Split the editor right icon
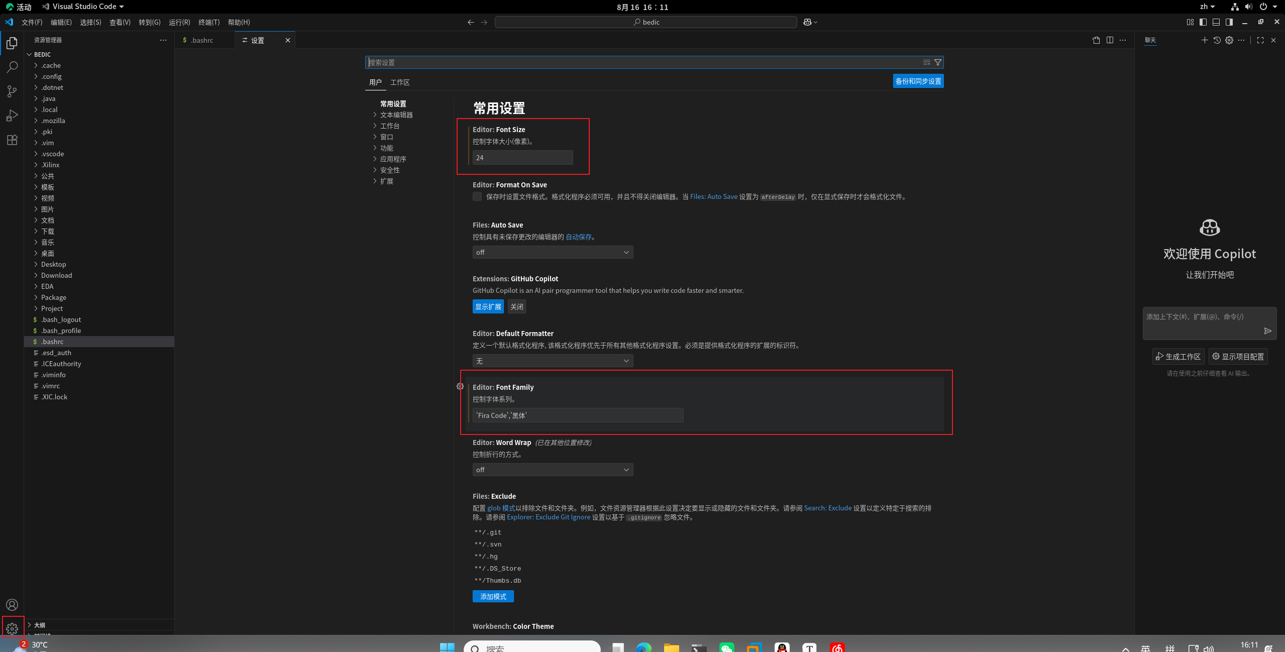Viewport: 1285px width, 652px height. [x=1110, y=40]
